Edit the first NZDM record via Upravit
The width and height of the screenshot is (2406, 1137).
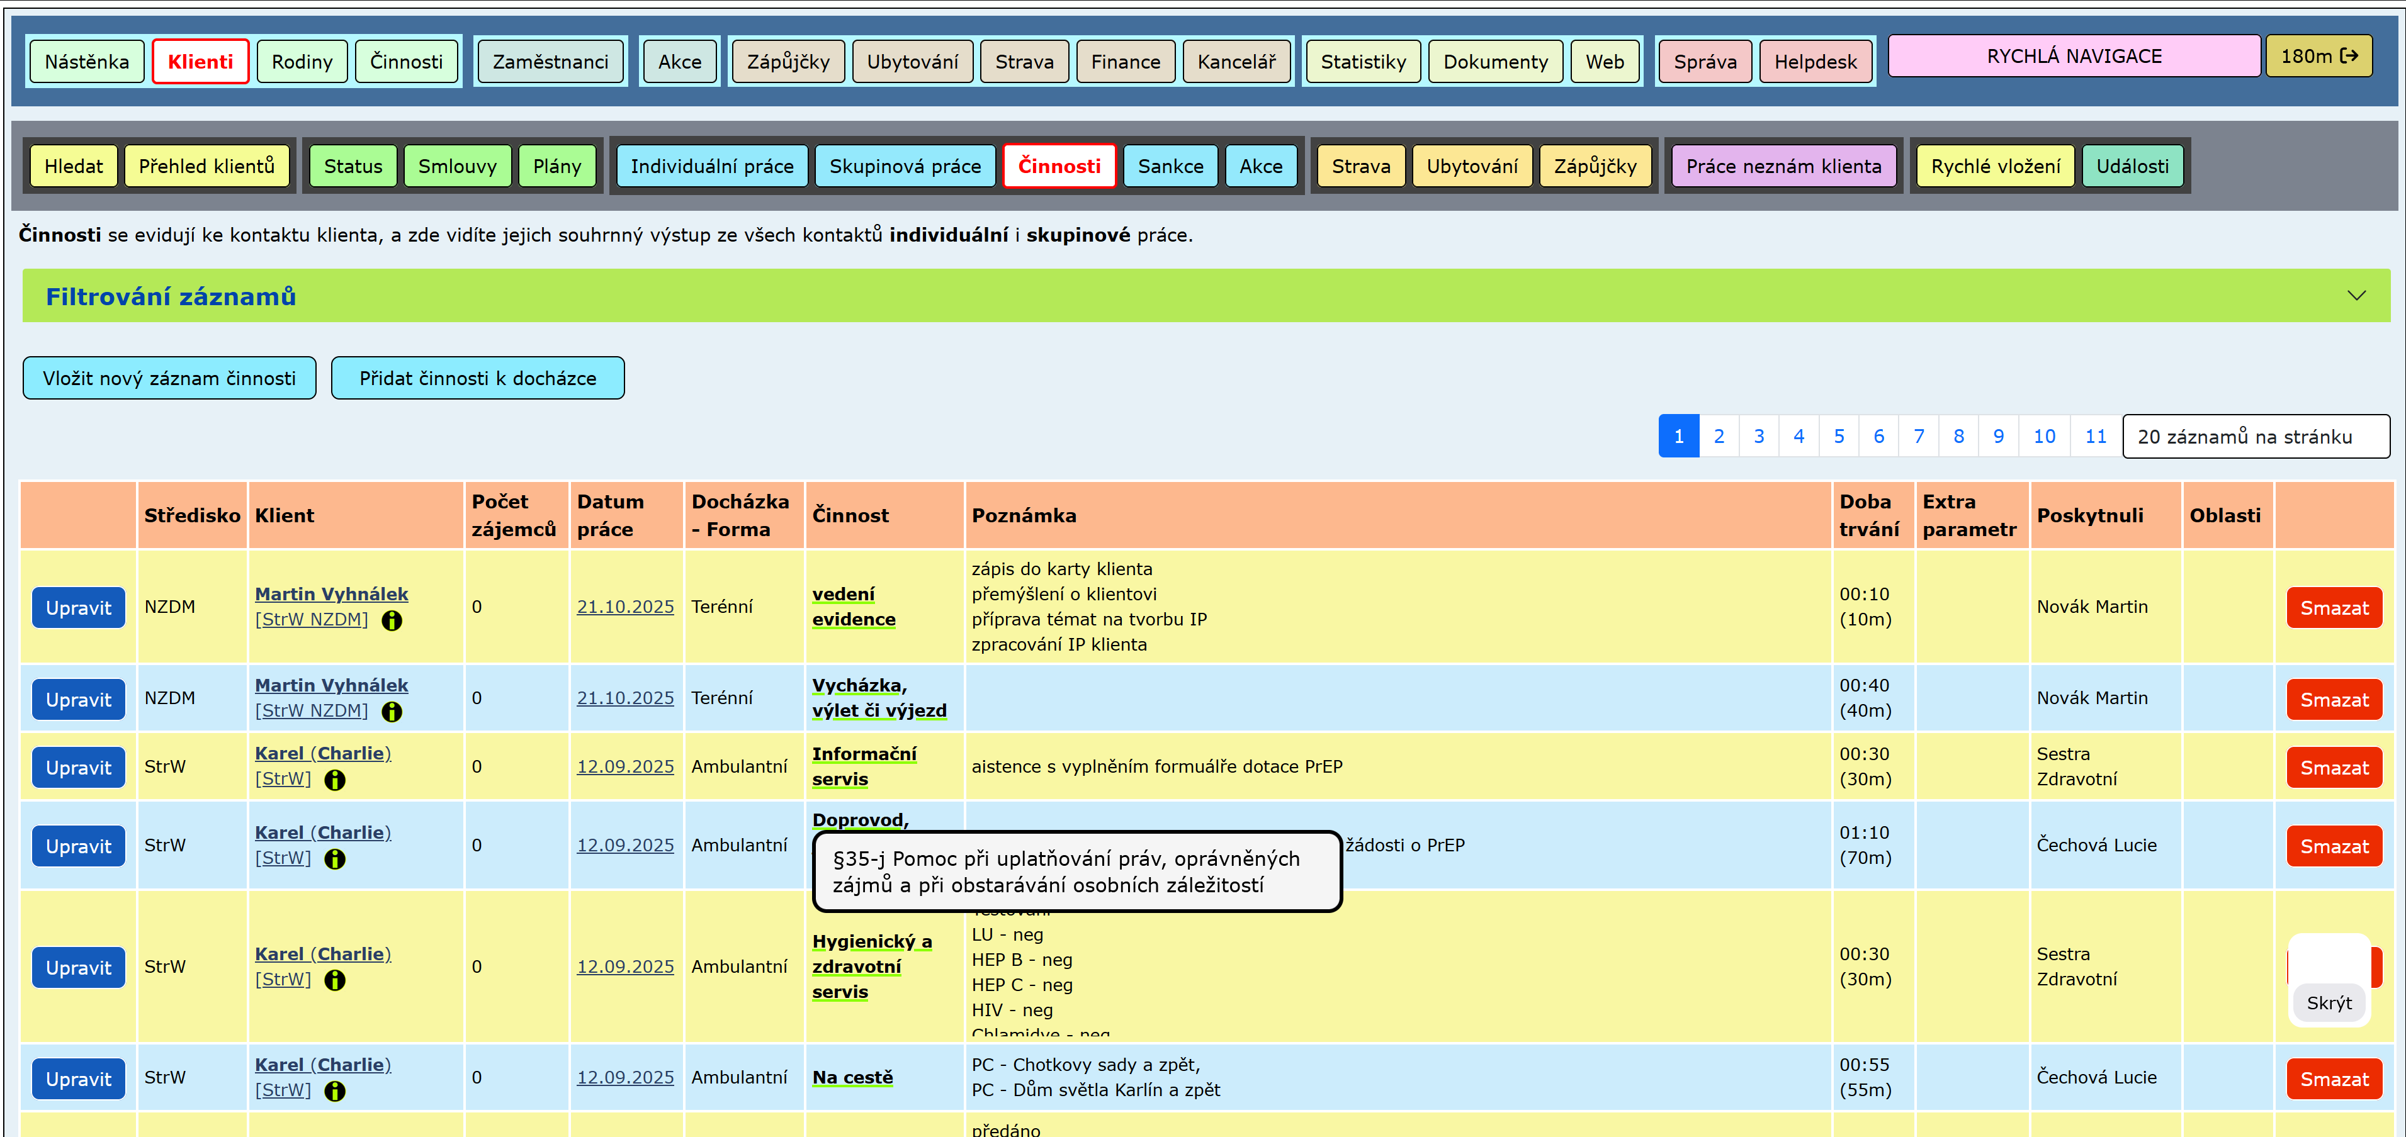pos(79,608)
